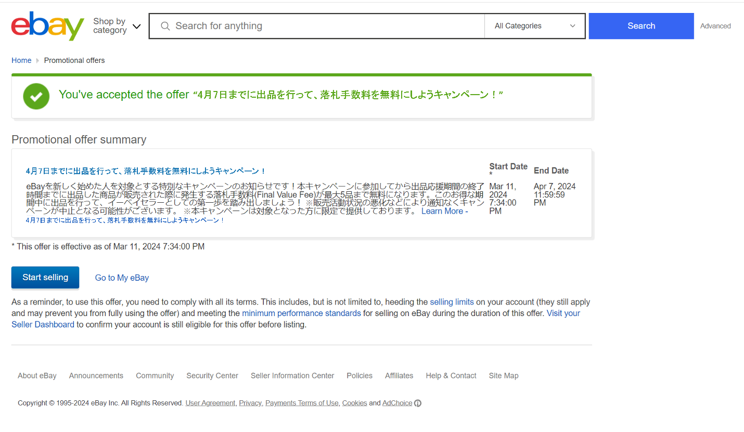Click the eBay logo
This screenshot has height=432, width=744.
tap(47, 26)
